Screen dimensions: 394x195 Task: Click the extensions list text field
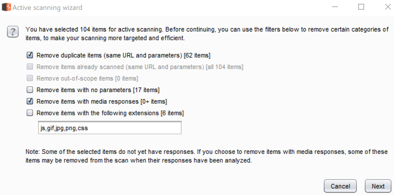click(x=109, y=128)
